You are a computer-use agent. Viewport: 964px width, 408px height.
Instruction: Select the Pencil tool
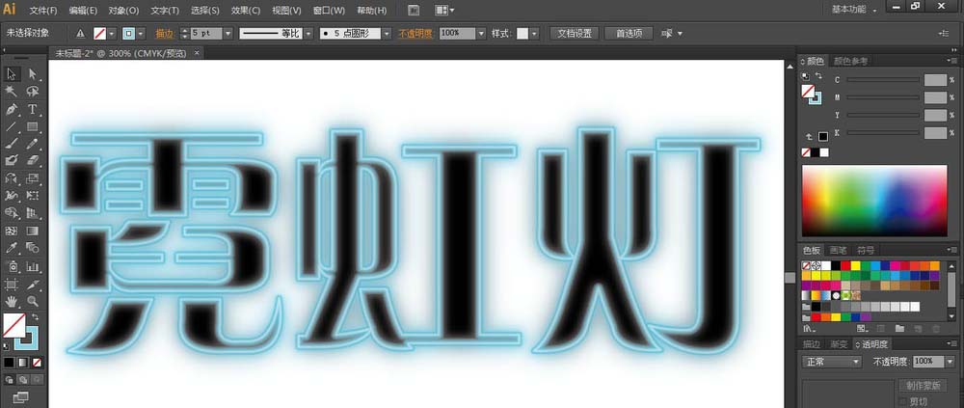click(33, 144)
